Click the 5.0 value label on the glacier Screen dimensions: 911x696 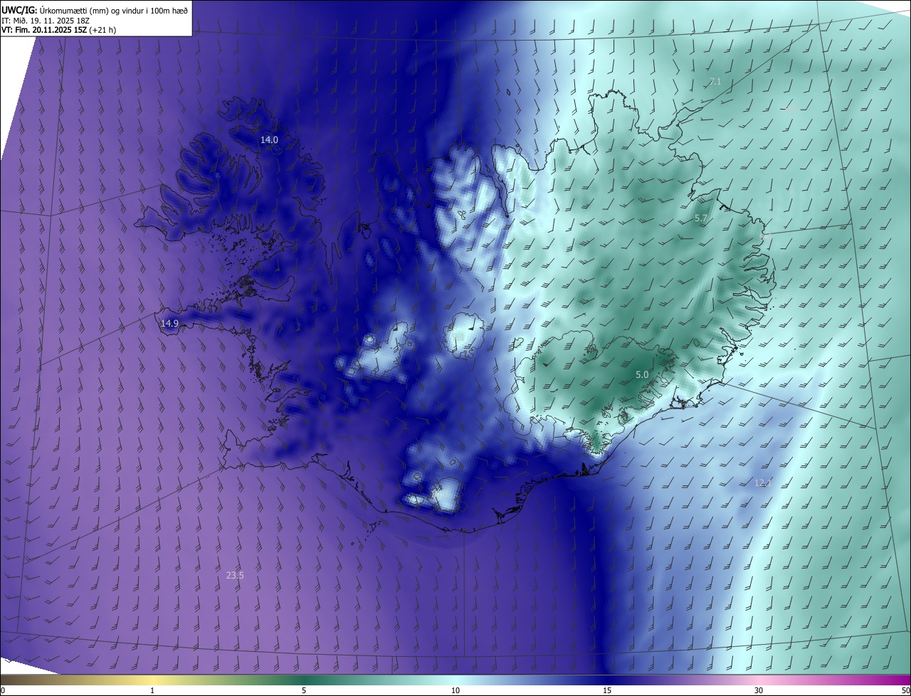point(642,374)
